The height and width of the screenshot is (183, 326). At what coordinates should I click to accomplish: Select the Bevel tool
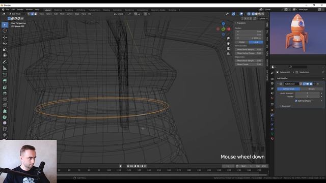(x=5, y=94)
